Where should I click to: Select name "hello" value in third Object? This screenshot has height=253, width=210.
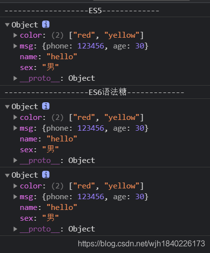(62, 207)
